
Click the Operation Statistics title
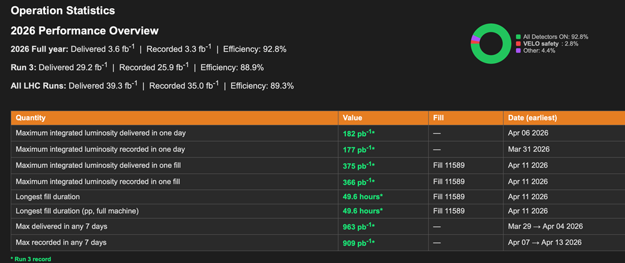tap(63, 11)
